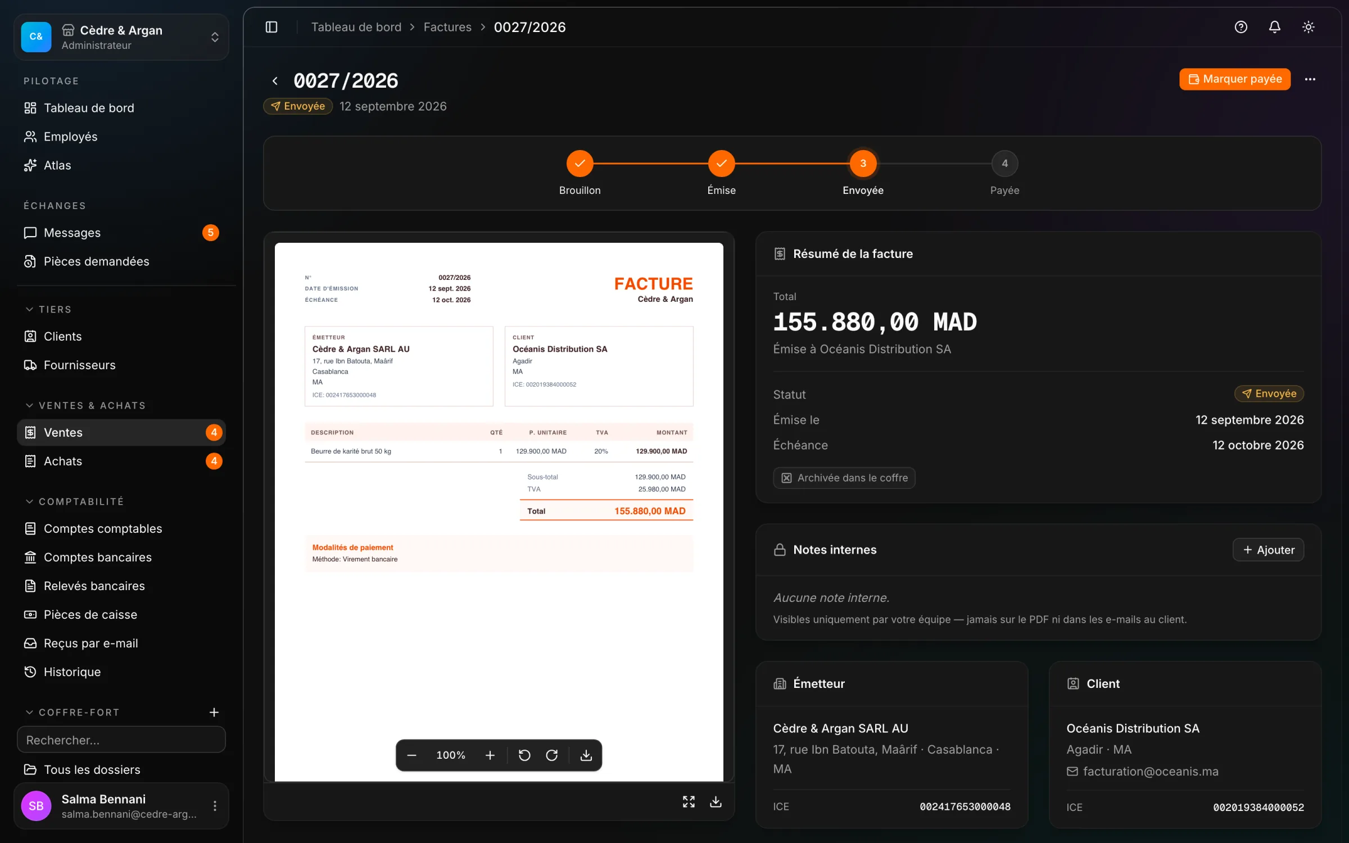The width and height of the screenshot is (1349, 843).
Task: Click the Brouillon step circle
Action: [580, 164]
